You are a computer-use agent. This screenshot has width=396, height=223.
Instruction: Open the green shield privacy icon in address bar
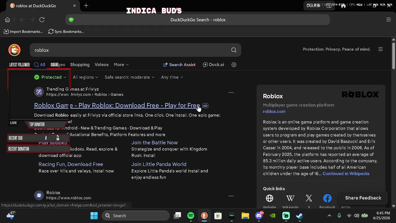[x=71, y=20]
